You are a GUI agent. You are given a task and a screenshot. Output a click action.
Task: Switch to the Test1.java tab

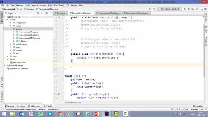61,13
